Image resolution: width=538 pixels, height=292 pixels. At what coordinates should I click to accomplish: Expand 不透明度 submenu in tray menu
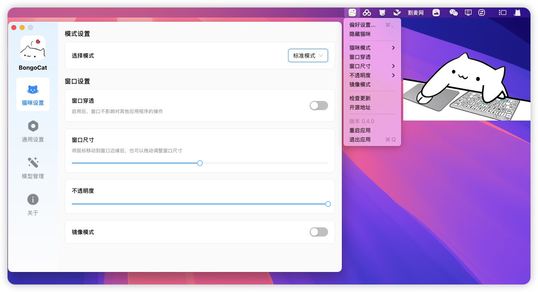coord(372,76)
